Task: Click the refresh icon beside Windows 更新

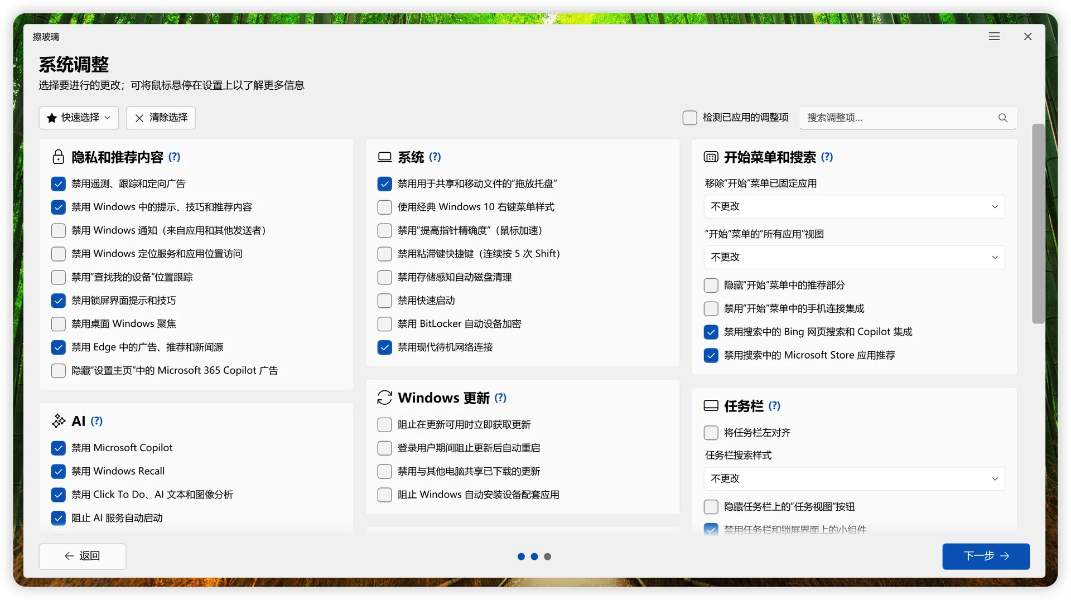Action: click(x=384, y=398)
